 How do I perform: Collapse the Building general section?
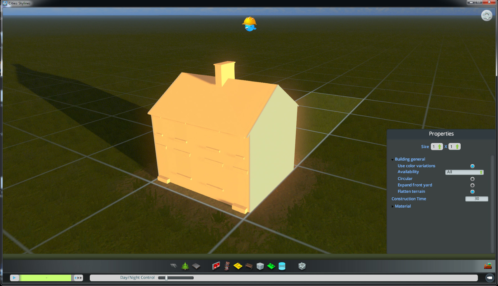pyautogui.click(x=392, y=159)
